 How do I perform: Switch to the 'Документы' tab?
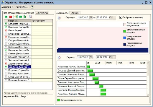click(42, 13)
